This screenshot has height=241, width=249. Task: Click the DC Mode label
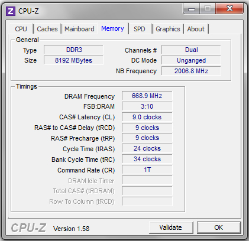pyautogui.click(x=144, y=60)
